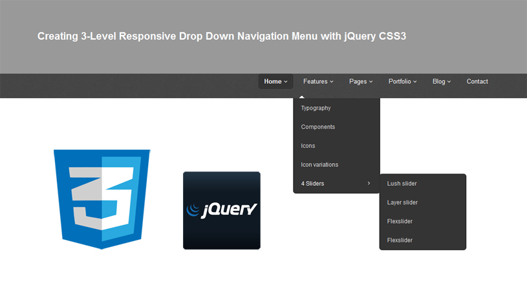Click the jQuery logo image

coord(221,210)
